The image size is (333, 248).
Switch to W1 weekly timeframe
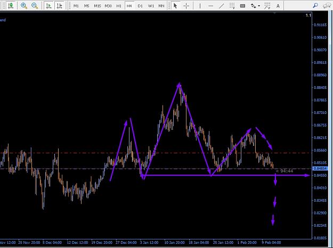pyautogui.click(x=151, y=6)
